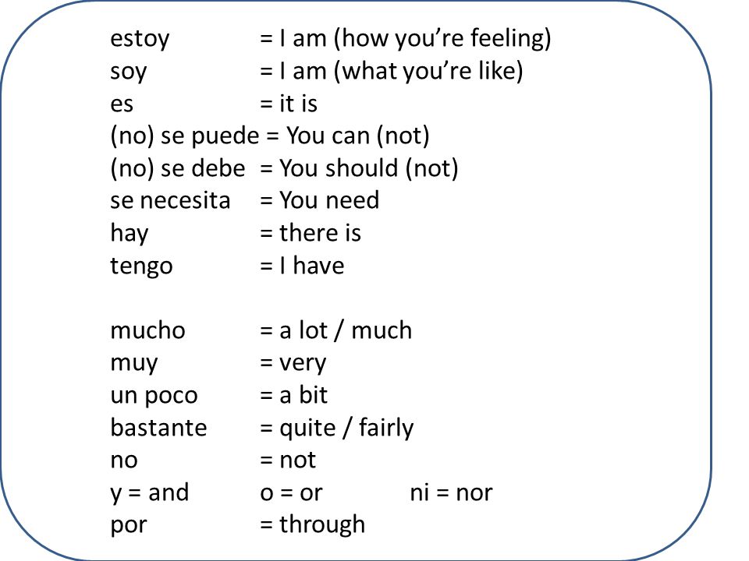Click the text 'it is'
This screenshot has height=561, width=749.
pyautogui.click(x=298, y=103)
